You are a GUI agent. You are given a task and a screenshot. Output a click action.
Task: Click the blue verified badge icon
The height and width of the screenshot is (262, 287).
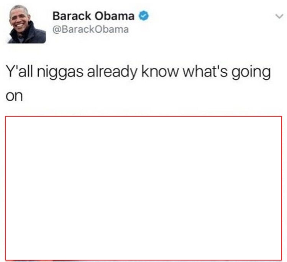(x=144, y=16)
